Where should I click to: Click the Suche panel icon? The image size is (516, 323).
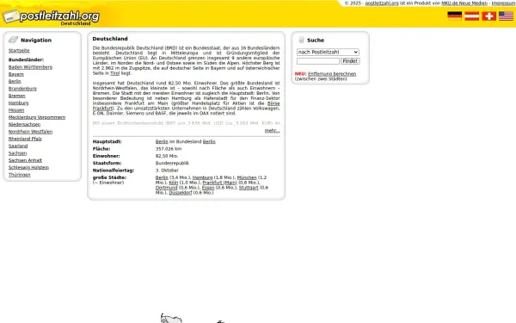pyautogui.click(x=301, y=40)
